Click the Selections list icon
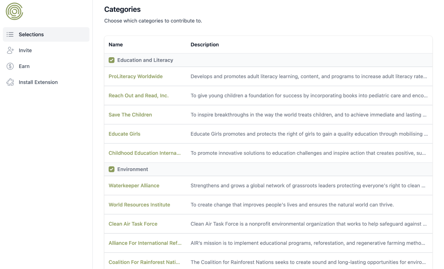 pos(10,35)
